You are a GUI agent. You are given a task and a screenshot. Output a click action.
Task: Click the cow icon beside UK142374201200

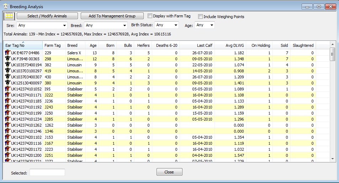coord(8,155)
